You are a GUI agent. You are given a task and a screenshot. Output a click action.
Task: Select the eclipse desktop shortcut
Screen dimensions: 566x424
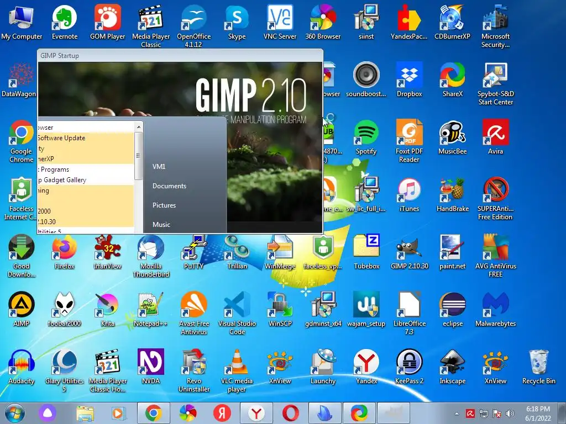[452, 309]
